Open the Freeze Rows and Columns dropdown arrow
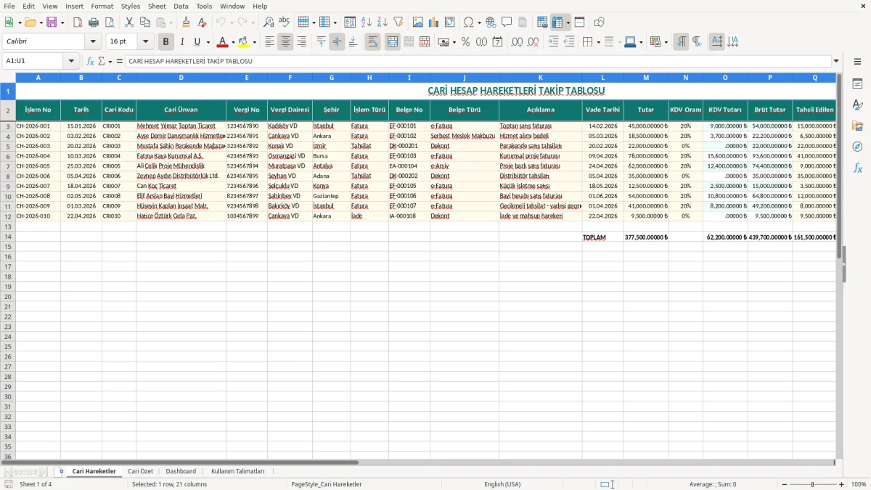This screenshot has height=490, width=871. click(568, 23)
